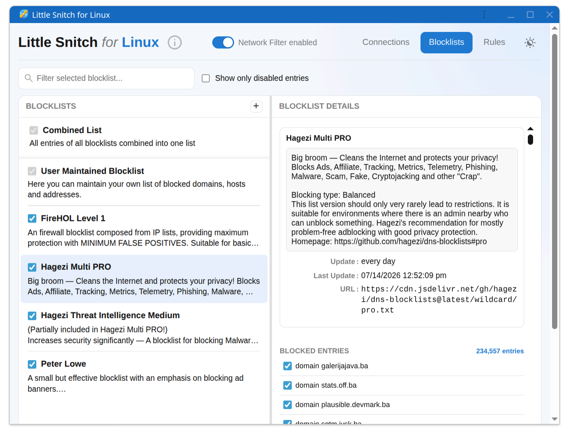Click the main window vertical scrollbar thumb

click(x=555, y=181)
